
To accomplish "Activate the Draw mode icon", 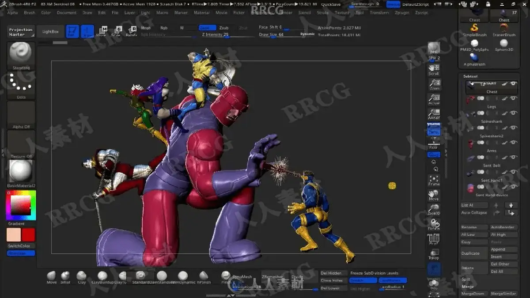I will (x=87, y=31).
